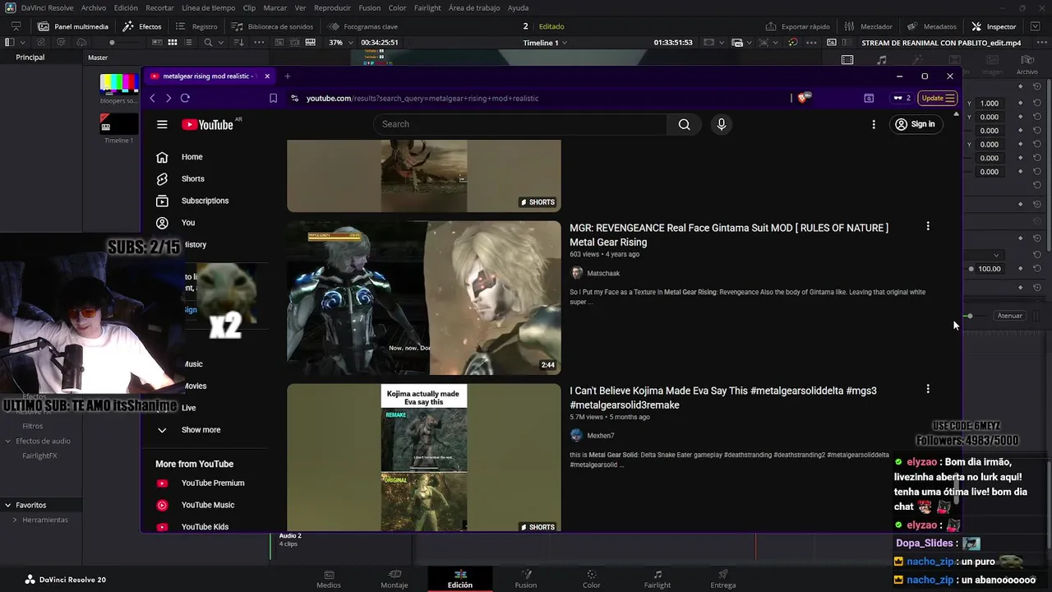Open a new browser tab
Screen dimensions: 1052x592
(287, 76)
